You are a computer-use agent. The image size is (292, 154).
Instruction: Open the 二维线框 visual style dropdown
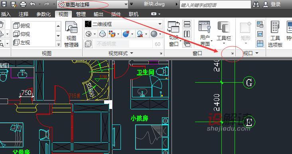(x=123, y=24)
